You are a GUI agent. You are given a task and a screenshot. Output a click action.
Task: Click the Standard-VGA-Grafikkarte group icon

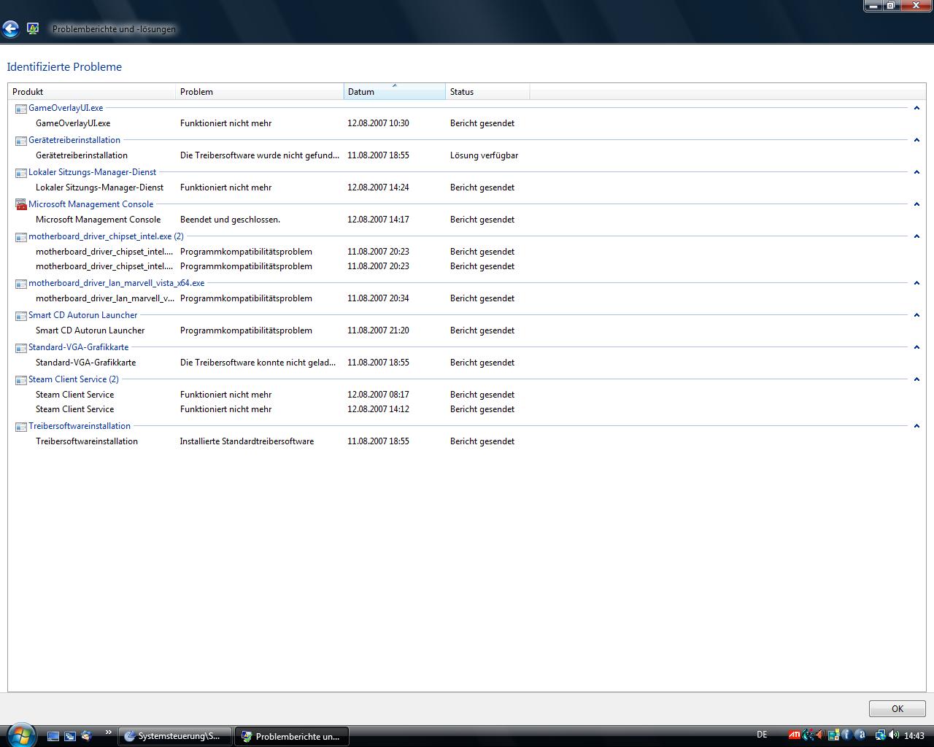(20, 347)
